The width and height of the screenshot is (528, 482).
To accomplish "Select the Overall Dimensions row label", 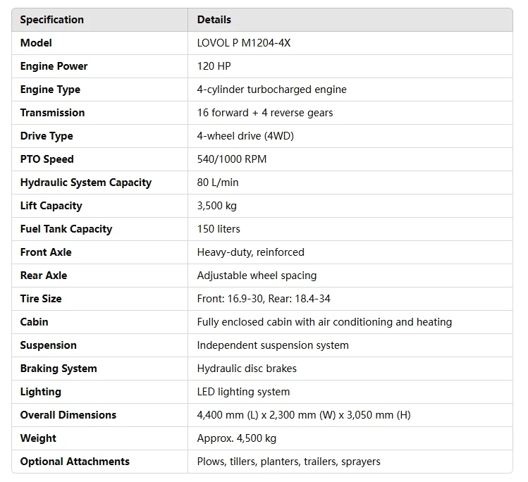I will click(68, 415).
